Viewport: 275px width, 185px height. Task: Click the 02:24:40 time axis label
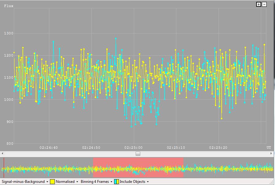pyautogui.click(x=49, y=148)
